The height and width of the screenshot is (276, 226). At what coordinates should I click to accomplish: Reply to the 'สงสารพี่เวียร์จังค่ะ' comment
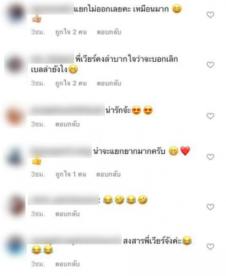click(67, 264)
